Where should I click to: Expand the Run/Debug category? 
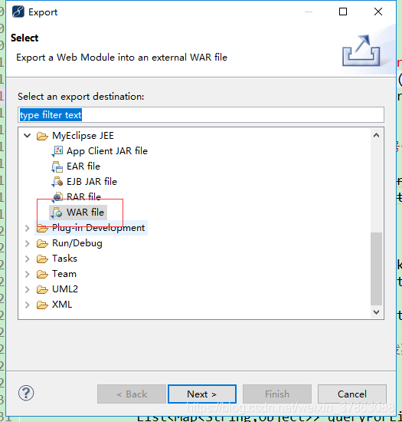coord(27,243)
